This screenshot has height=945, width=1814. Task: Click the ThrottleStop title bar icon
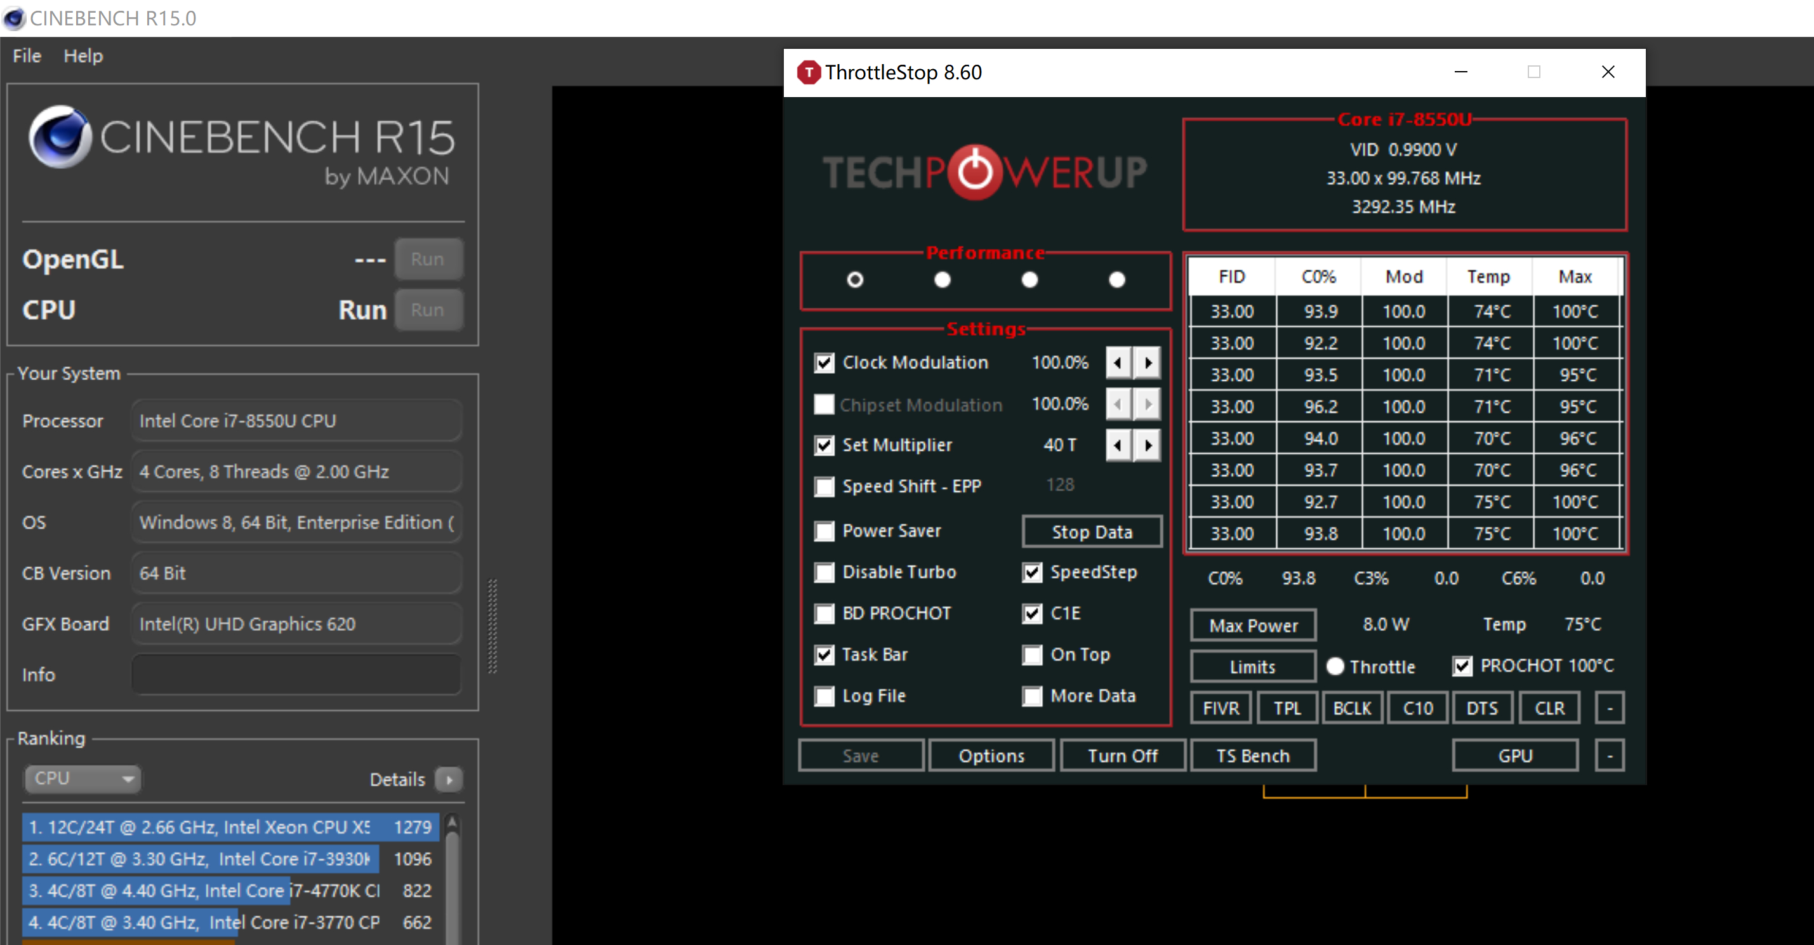[x=809, y=72]
